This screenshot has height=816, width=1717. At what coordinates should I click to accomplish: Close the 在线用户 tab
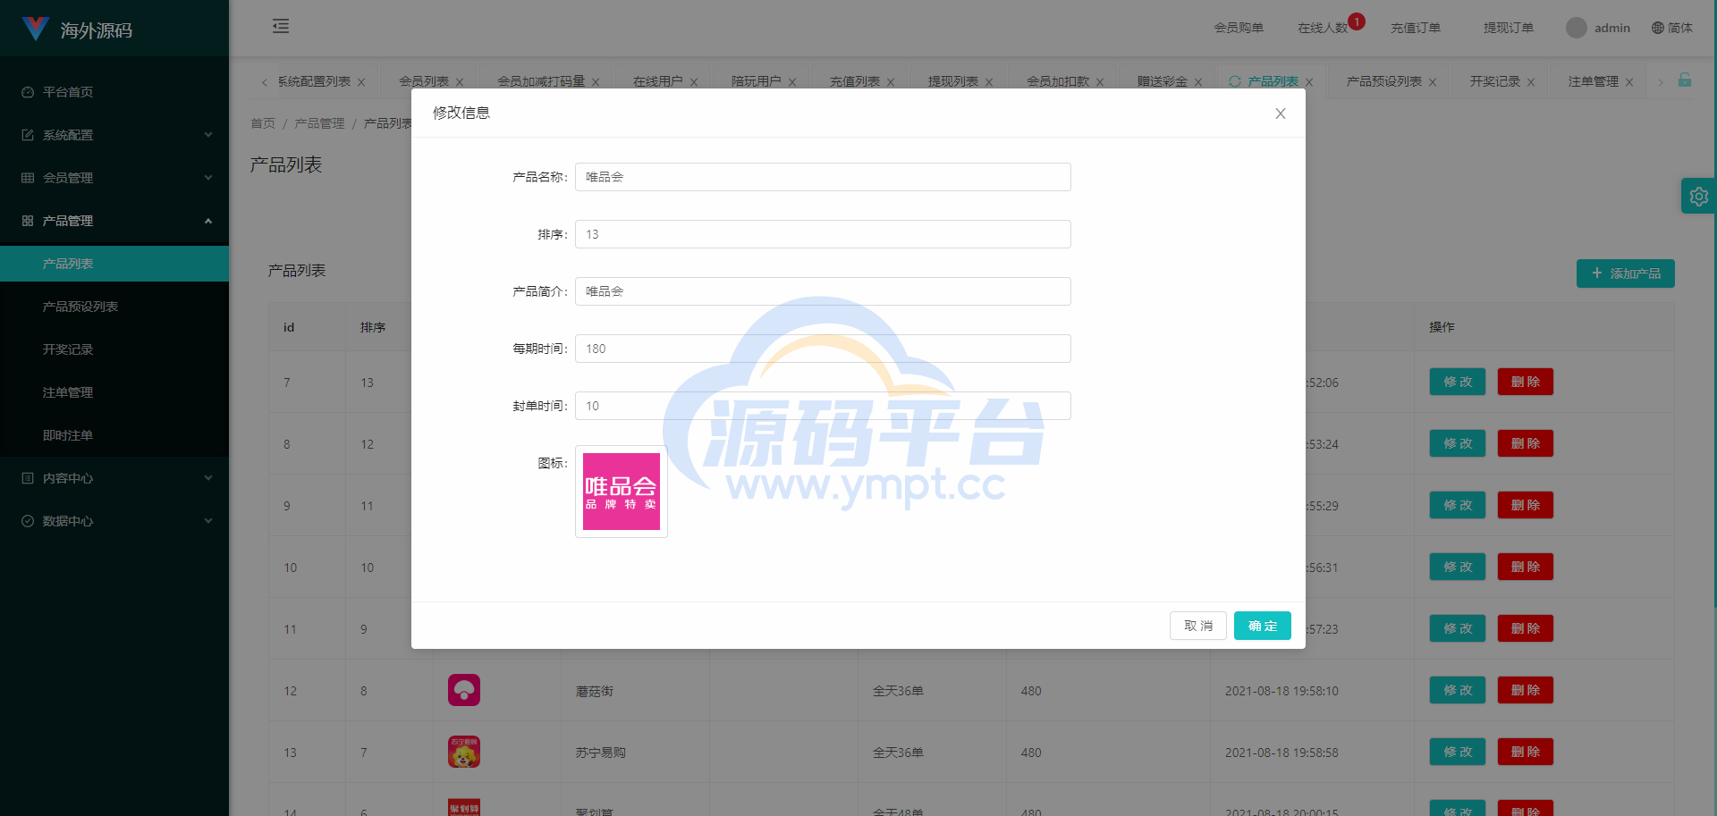(x=694, y=82)
